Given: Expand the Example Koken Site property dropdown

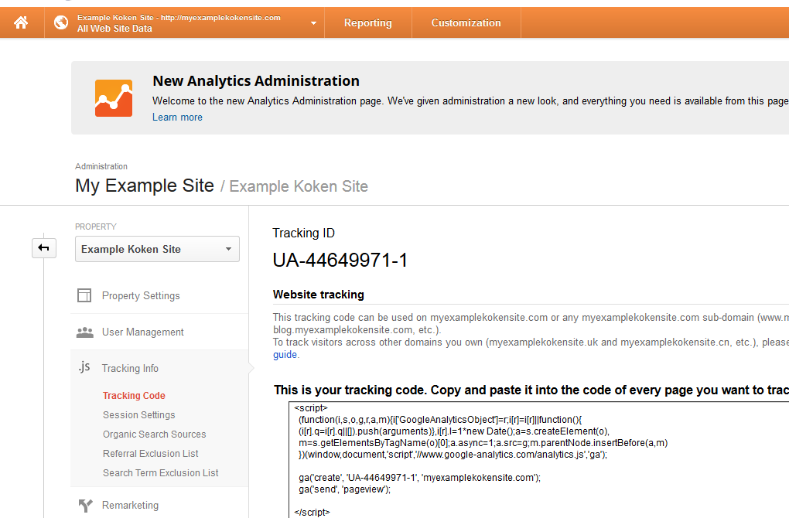Looking at the screenshot, I should pos(157,249).
